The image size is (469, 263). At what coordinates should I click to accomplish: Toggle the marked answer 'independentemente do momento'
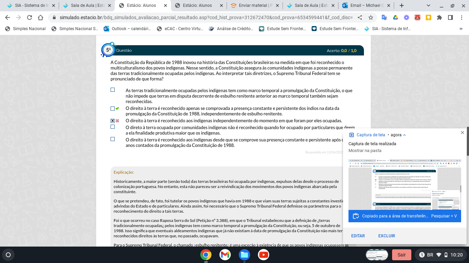[x=113, y=121]
